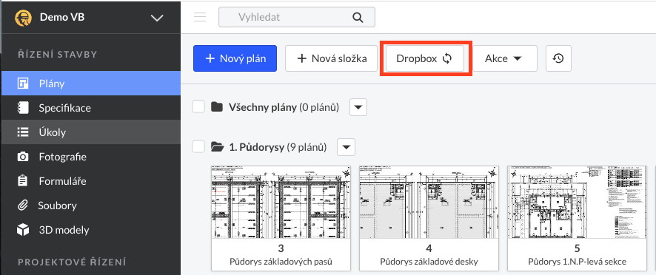Check the 1. Půdorysy folder checkbox
656x275 pixels.
(198, 146)
